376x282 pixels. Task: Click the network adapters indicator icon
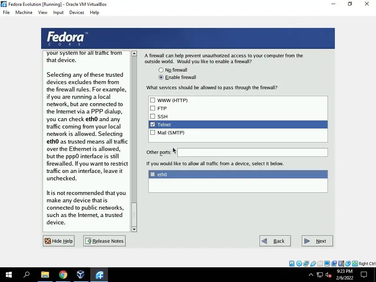click(306, 264)
